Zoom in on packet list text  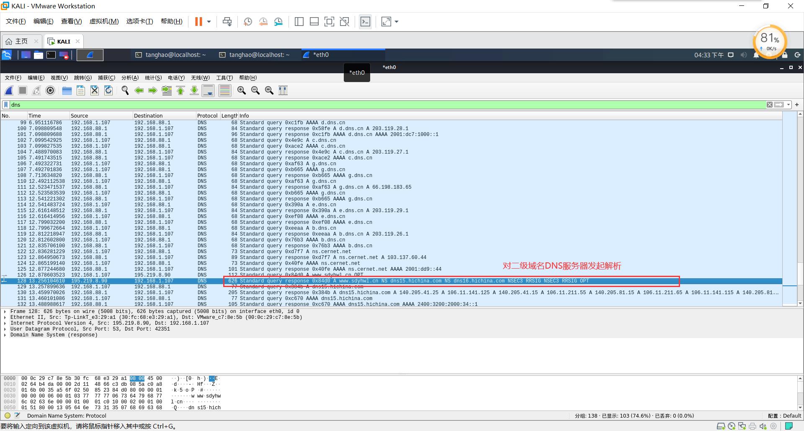[242, 90]
